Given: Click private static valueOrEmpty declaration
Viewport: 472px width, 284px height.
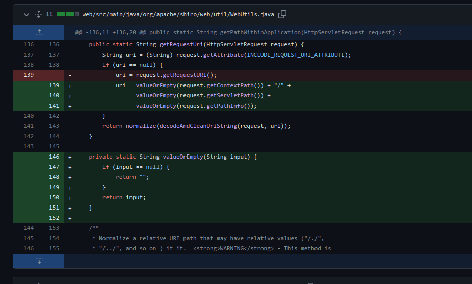Looking at the screenshot, I should pyautogui.click(x=173, y=157).
